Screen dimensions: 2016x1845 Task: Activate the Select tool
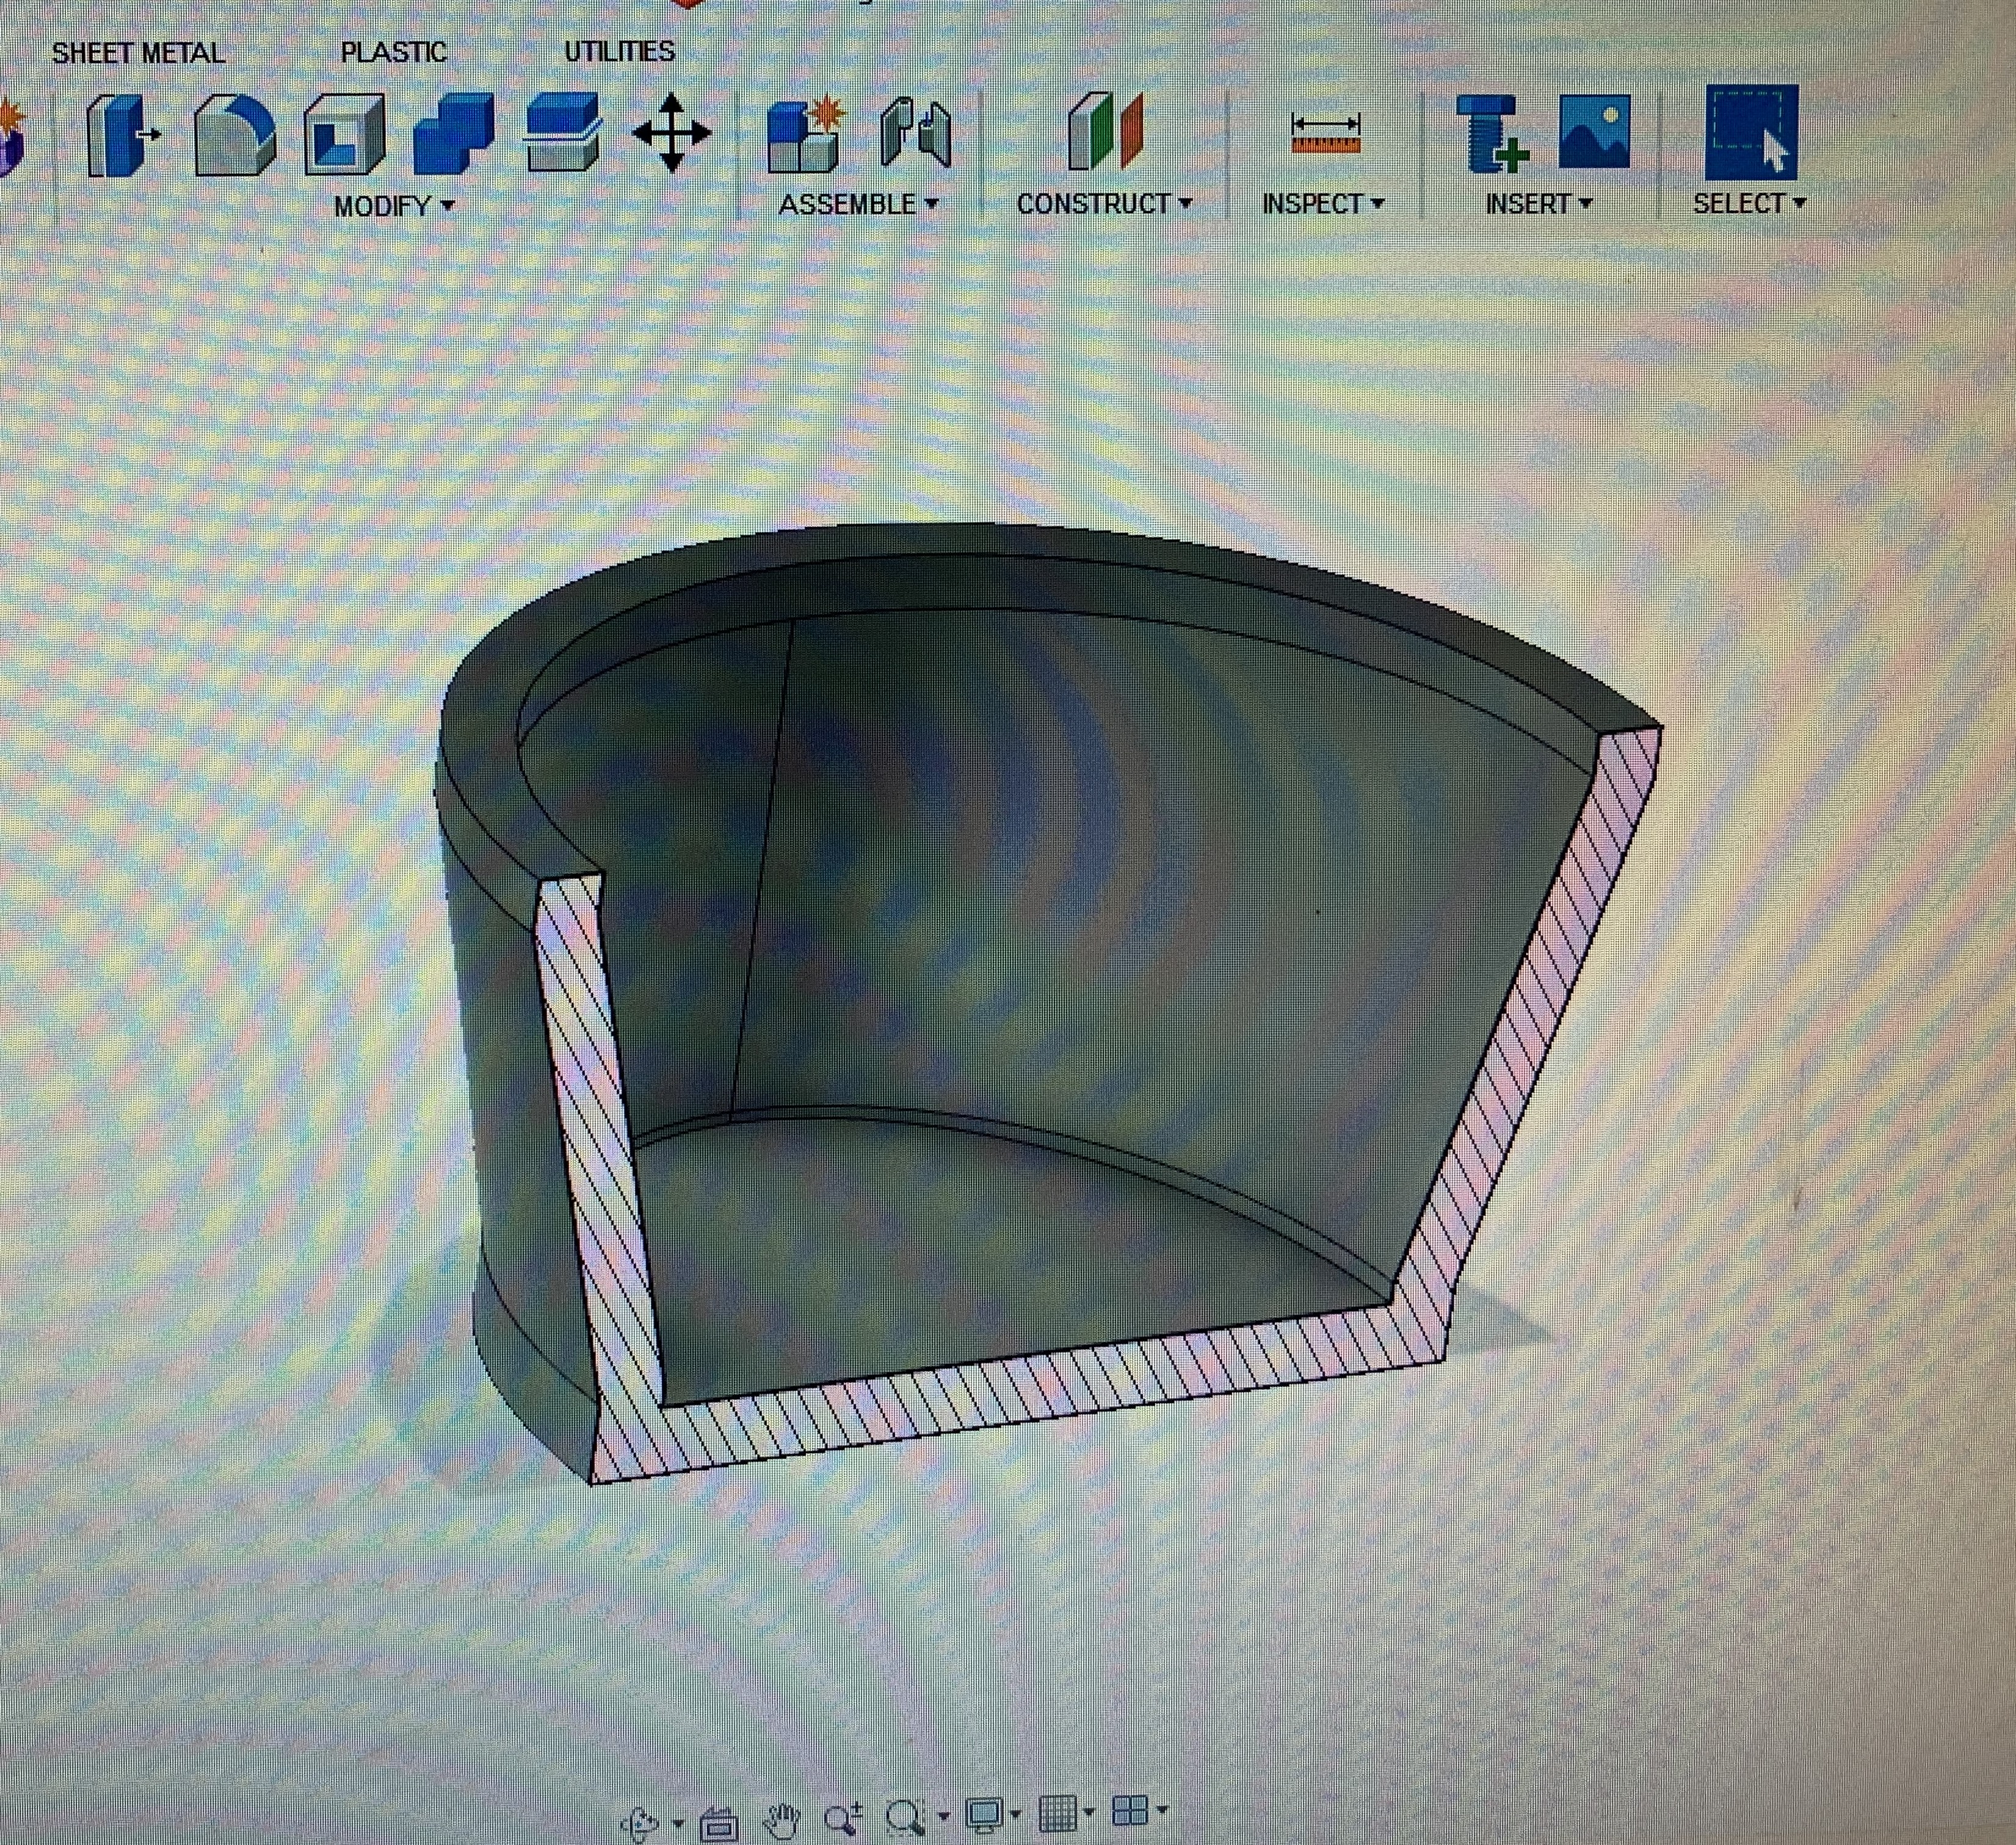1751,132
